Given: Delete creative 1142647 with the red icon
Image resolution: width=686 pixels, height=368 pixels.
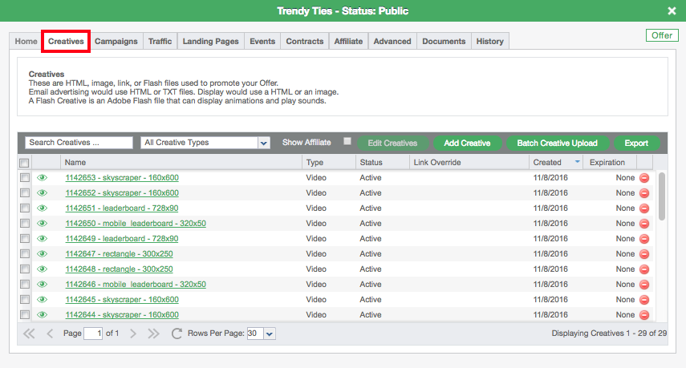Looking at the screenshot, I should [644, 254].
